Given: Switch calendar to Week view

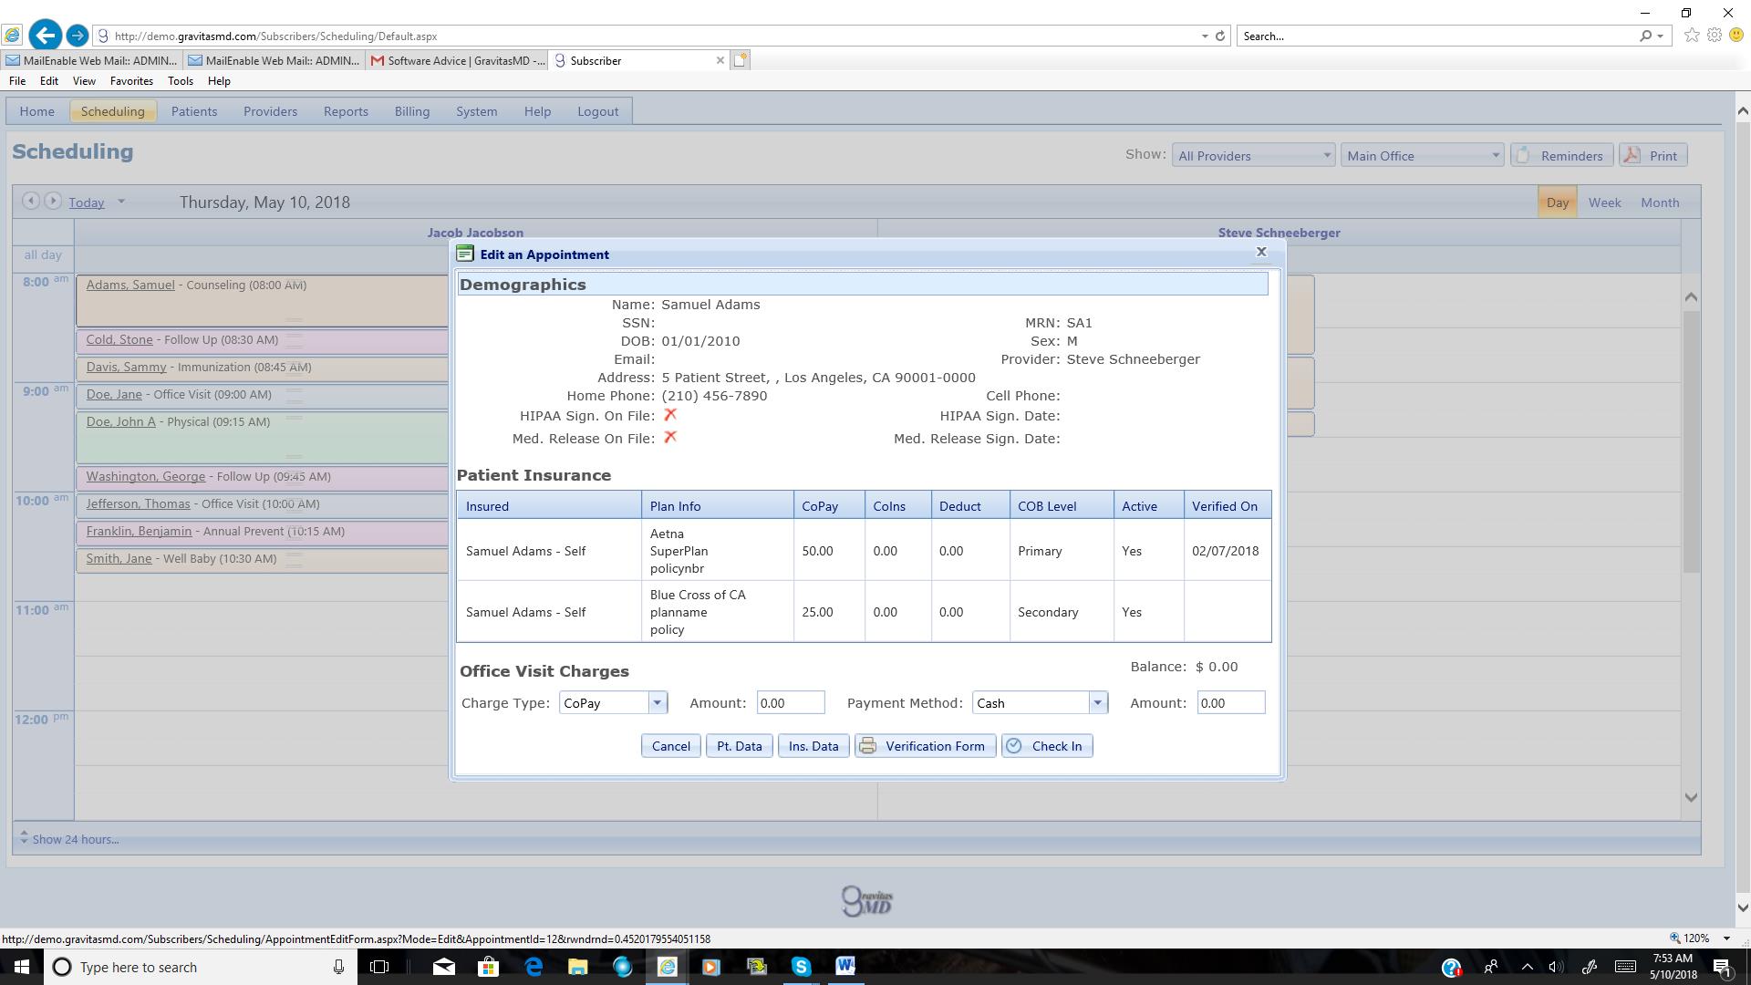Looking at the screenshot, I should tap(1604, 202).
